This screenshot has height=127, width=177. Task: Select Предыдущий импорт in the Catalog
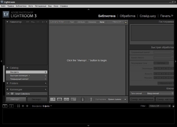coord(27,79)
